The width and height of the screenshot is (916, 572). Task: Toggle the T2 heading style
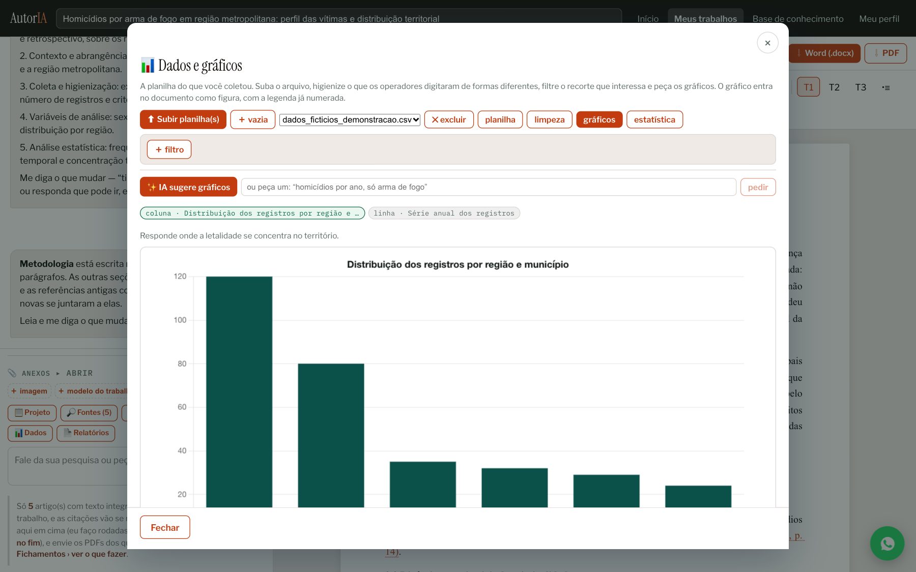tap(834, 87)
